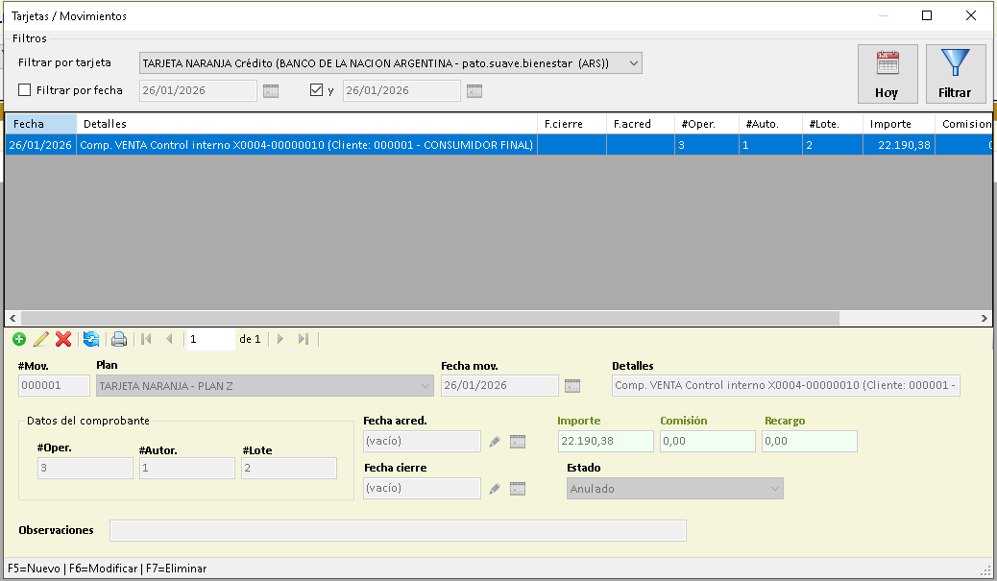Refresh the movements list with the blue arrows icon
The height and width of the screenshot is (581, 997).
pyautogui.click(x=91, y=339)
